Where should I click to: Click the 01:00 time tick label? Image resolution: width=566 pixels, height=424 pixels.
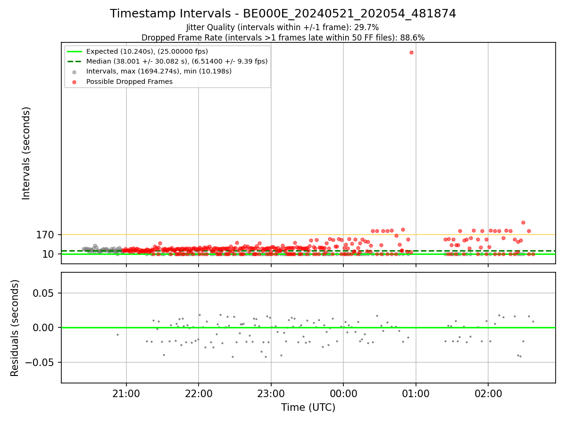pyautogui.click(x=416, y=393)
